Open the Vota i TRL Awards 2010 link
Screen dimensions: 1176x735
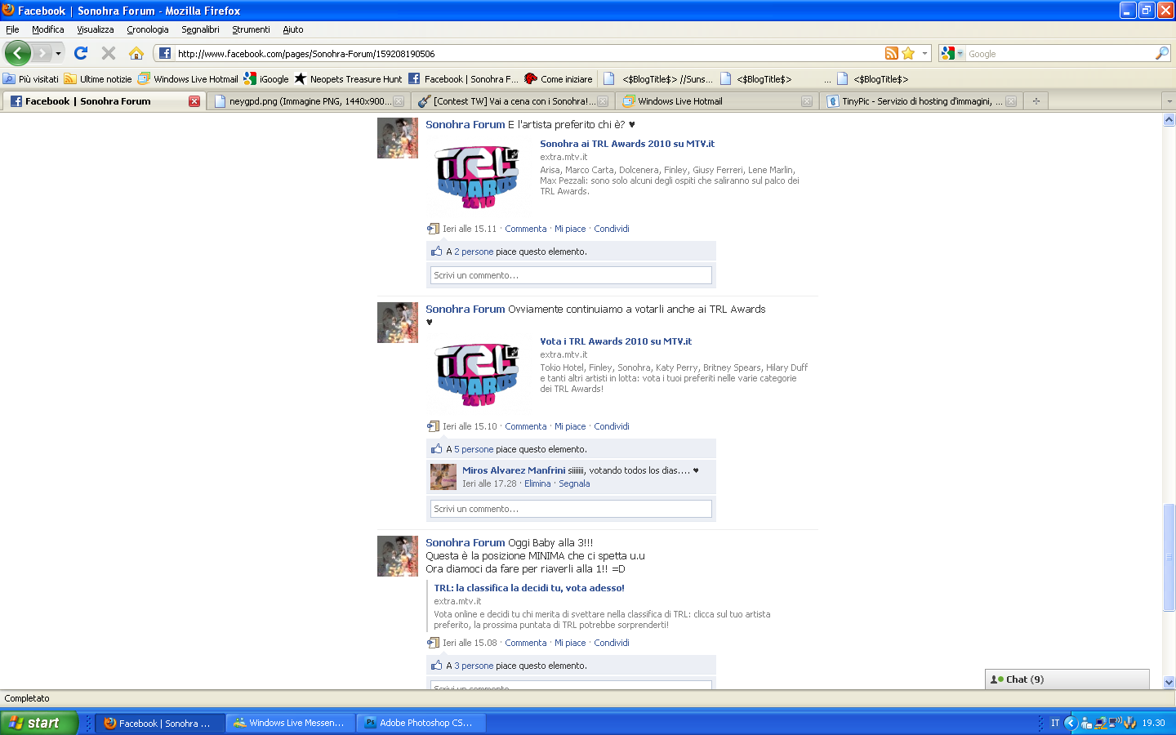tap(616, 341)
